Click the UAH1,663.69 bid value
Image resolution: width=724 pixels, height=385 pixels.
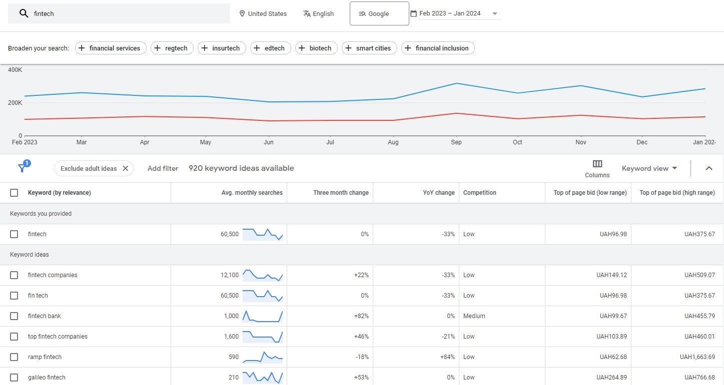point(697,357)
